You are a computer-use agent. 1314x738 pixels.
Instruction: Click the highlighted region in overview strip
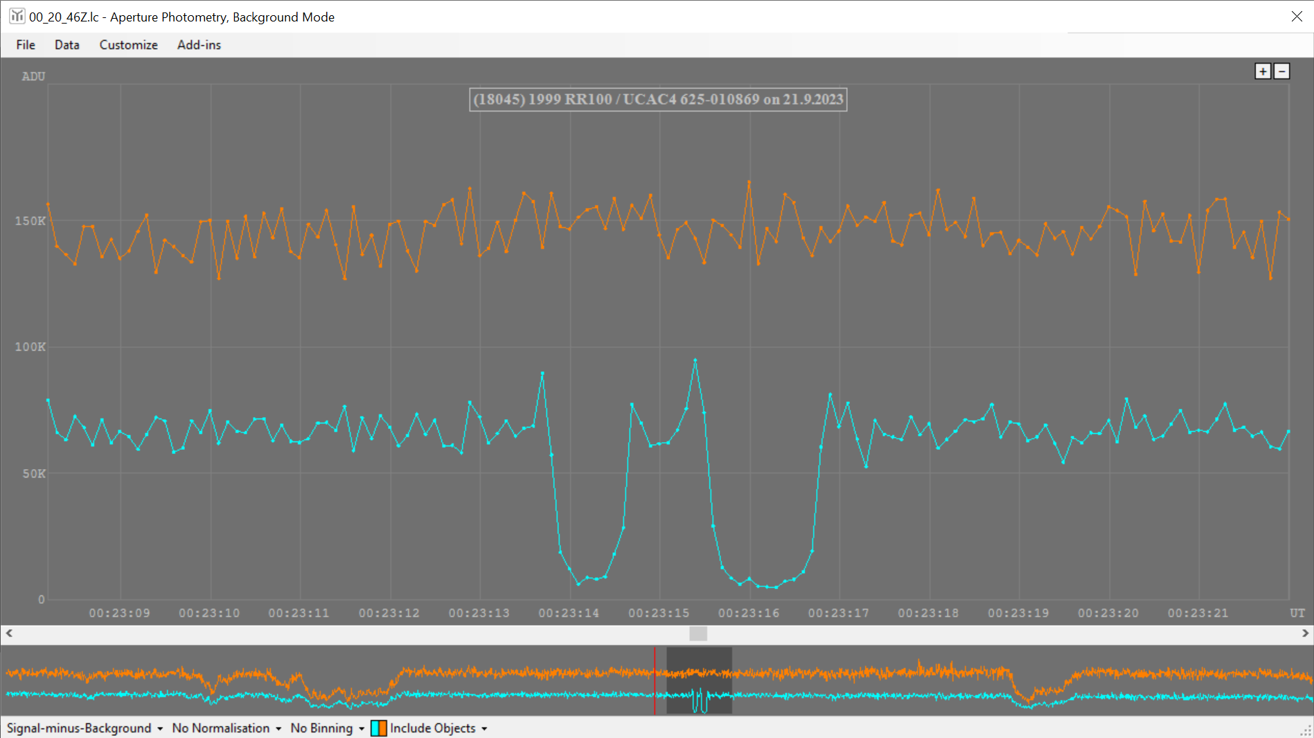699,680
